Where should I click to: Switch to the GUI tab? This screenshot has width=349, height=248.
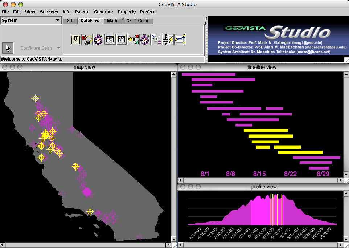[70, 21]
